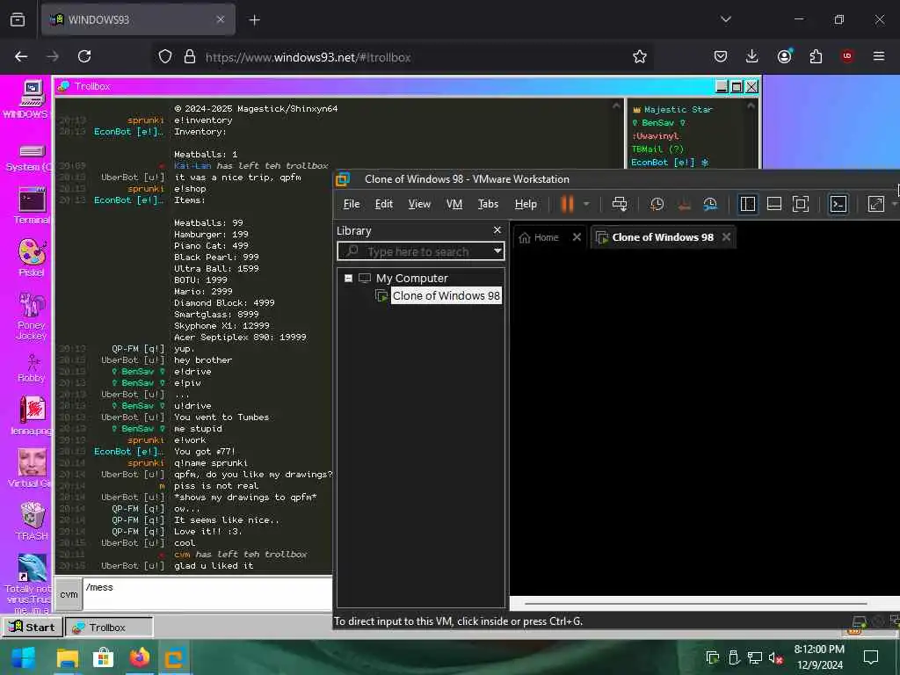This screenshot has width=900, height=675.
Task: Open File Explorer from the Windows taskbar
Action: (67, 657)
